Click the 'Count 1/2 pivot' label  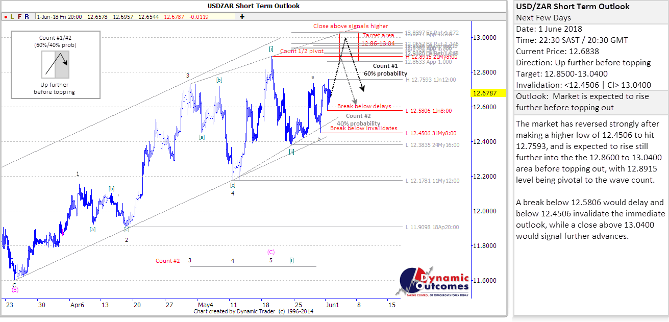303,51
